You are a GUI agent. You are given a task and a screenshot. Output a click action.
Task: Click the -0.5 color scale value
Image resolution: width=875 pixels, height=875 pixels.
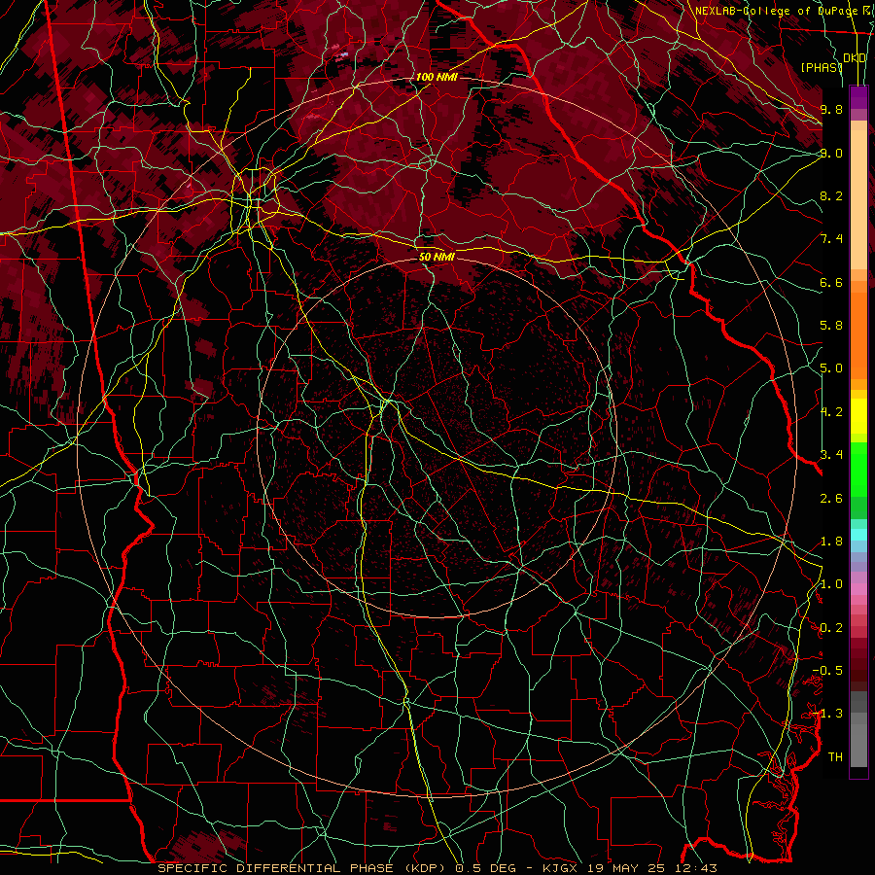tap(827, 671)
